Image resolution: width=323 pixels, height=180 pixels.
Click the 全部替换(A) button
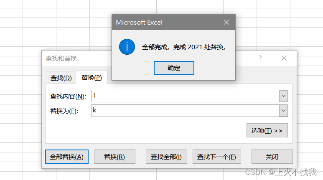[x=67, y=157]
